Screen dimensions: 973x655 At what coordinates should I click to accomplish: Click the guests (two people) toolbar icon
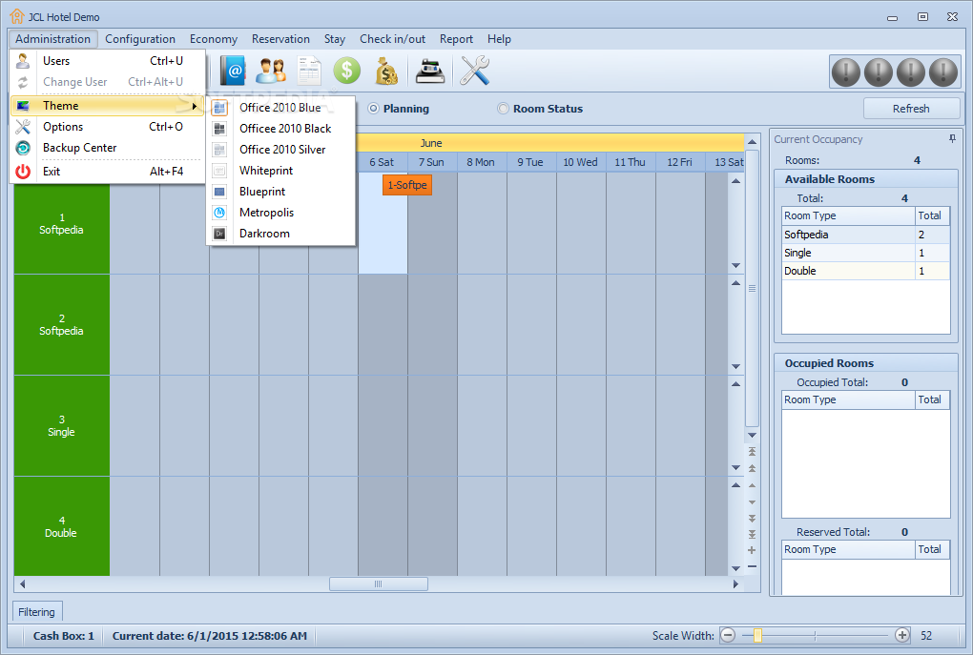(x=271, y=71)
